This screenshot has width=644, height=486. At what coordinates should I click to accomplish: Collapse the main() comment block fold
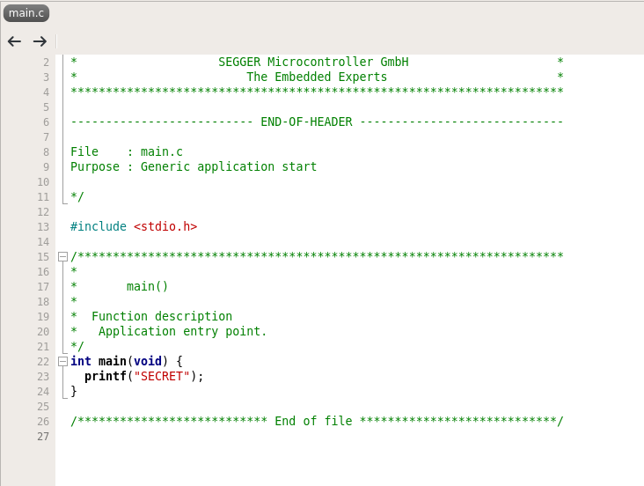click(x=62, y=256)
